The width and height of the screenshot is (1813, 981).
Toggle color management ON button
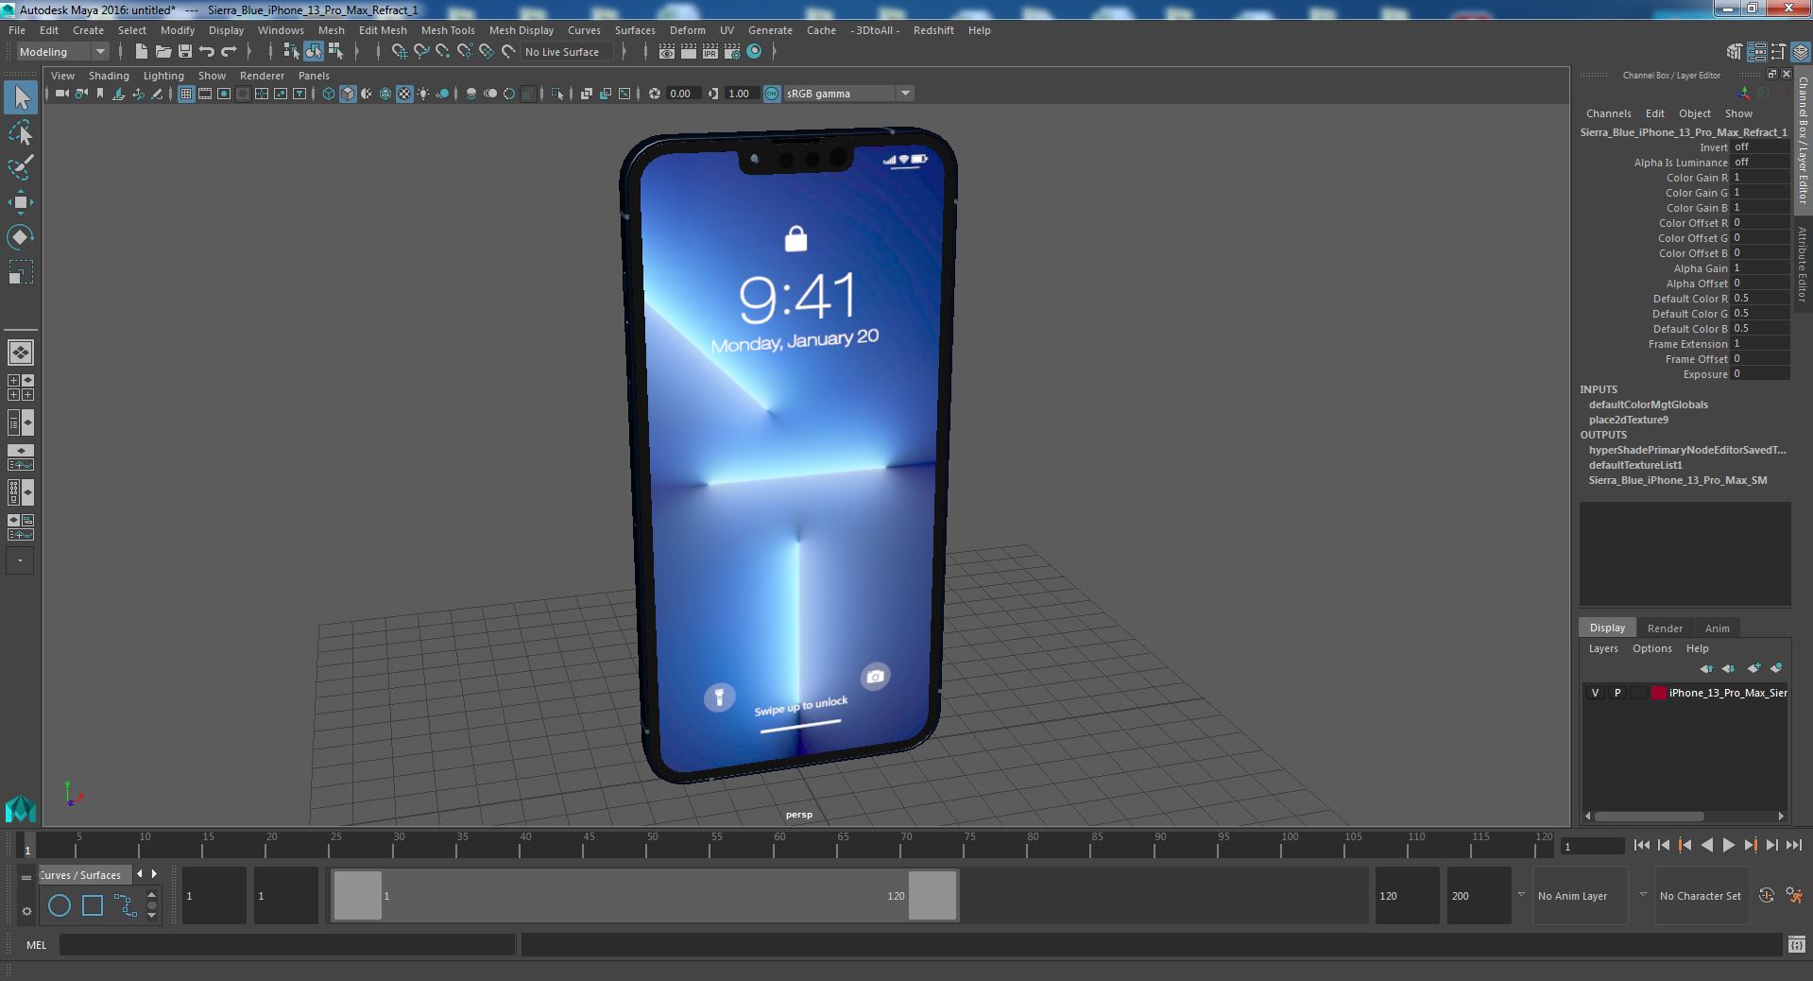772,94
